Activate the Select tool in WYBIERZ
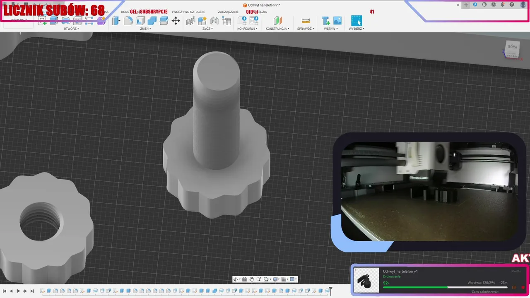The width and height of the screenshot is (530, 298). (x=357, y=21)
